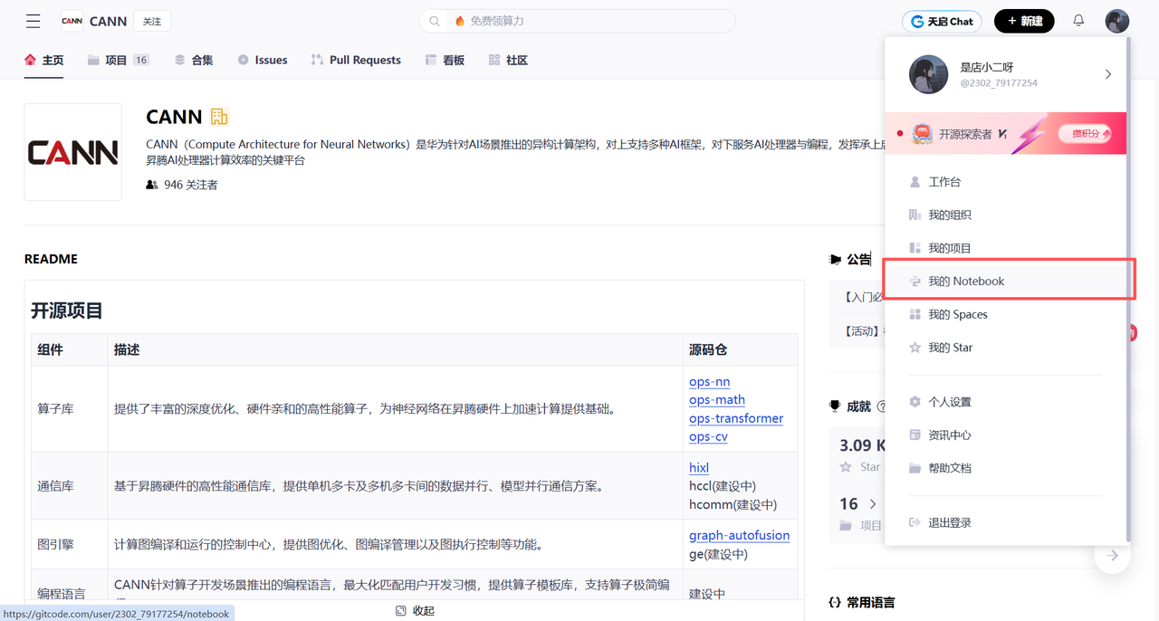The height and width of the screenshot is (621, 1159).
Task: Select 我的 Spaces menu entry
Action: pyautogui.click(x=1005, y=314)
